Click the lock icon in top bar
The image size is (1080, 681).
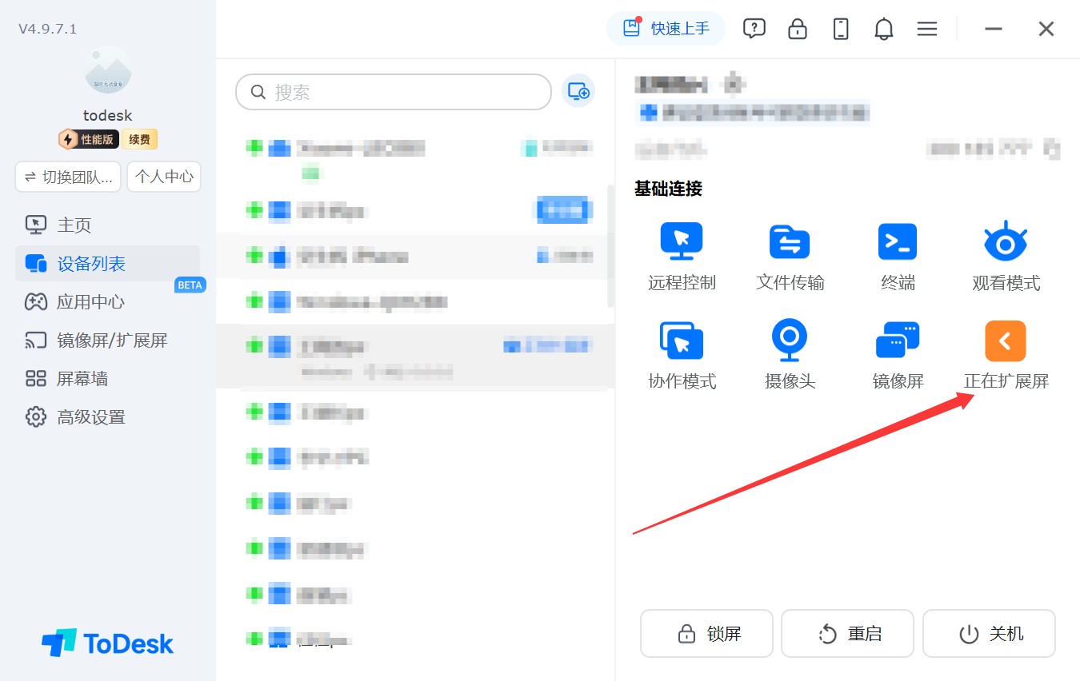pos(798,29)
